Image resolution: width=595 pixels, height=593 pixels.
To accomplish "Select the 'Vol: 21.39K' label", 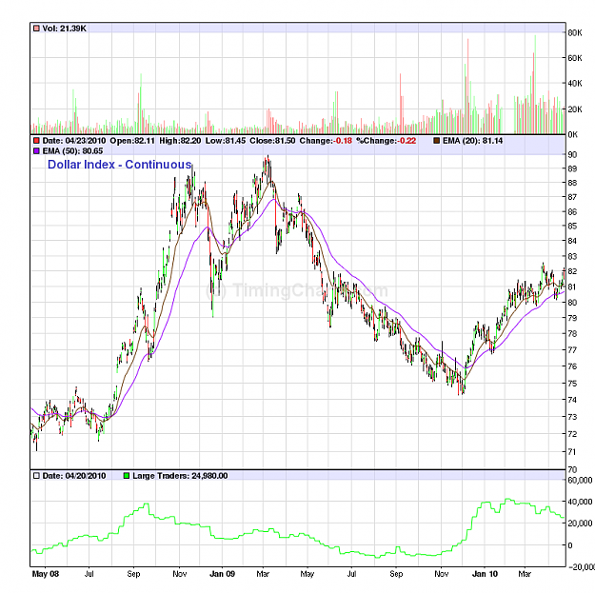I will (x=64, y=29).
